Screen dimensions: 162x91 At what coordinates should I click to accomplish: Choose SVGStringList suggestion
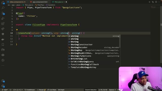[94, 59]
